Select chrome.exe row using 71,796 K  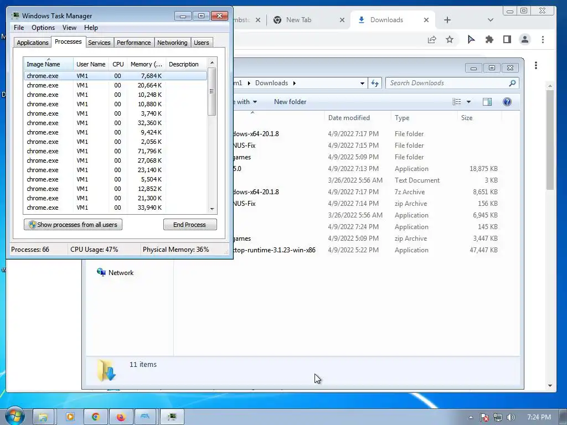pyautogui.click(x=116, y=151)
